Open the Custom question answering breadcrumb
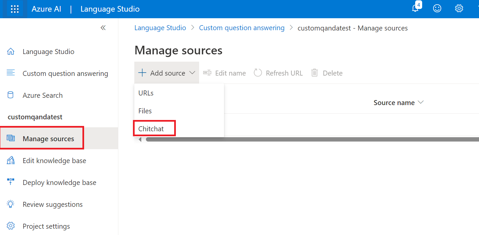Viewport: 479px width, 235px height. click(242, 28)
